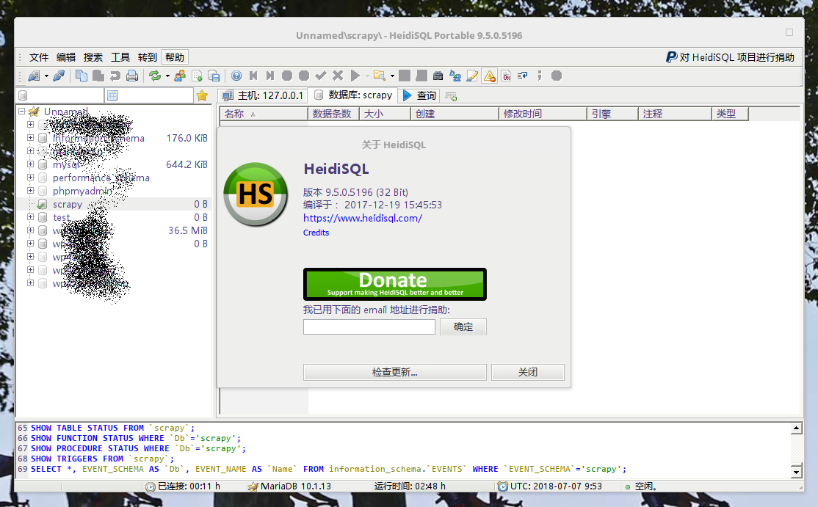Image resolution: width=818 pixels, height=507 pixels.
Task: Open the user manager icon
Action: [x=180, y=76]
